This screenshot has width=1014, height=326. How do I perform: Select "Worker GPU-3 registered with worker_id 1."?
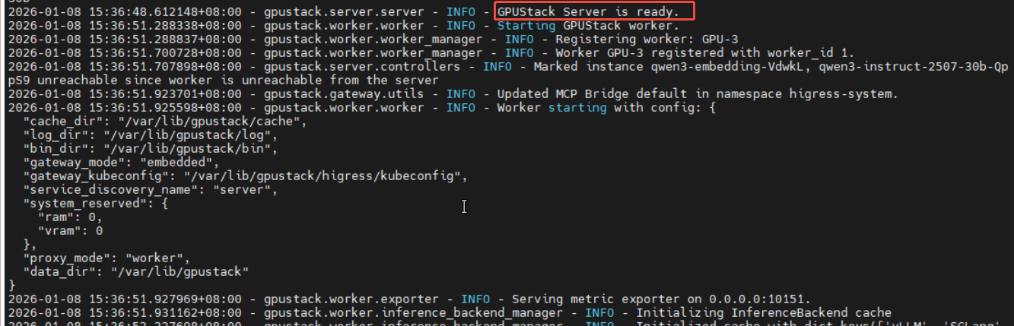(705, 52)
